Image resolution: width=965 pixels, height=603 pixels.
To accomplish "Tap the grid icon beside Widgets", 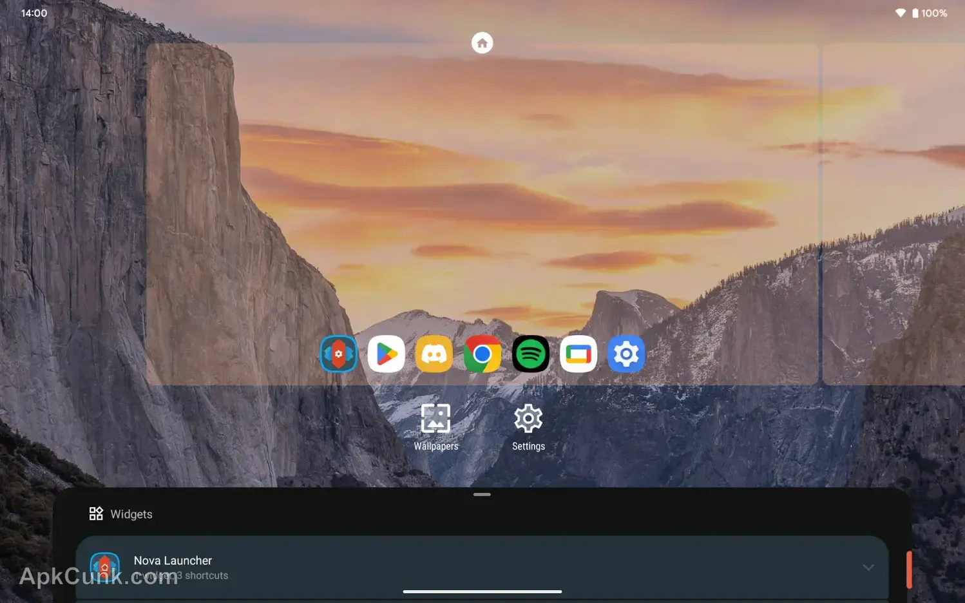I will coord(96,513).
